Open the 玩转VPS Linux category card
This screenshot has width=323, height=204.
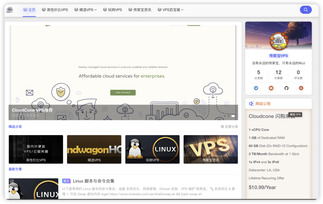pyautogui.click(x=152, y=149)
